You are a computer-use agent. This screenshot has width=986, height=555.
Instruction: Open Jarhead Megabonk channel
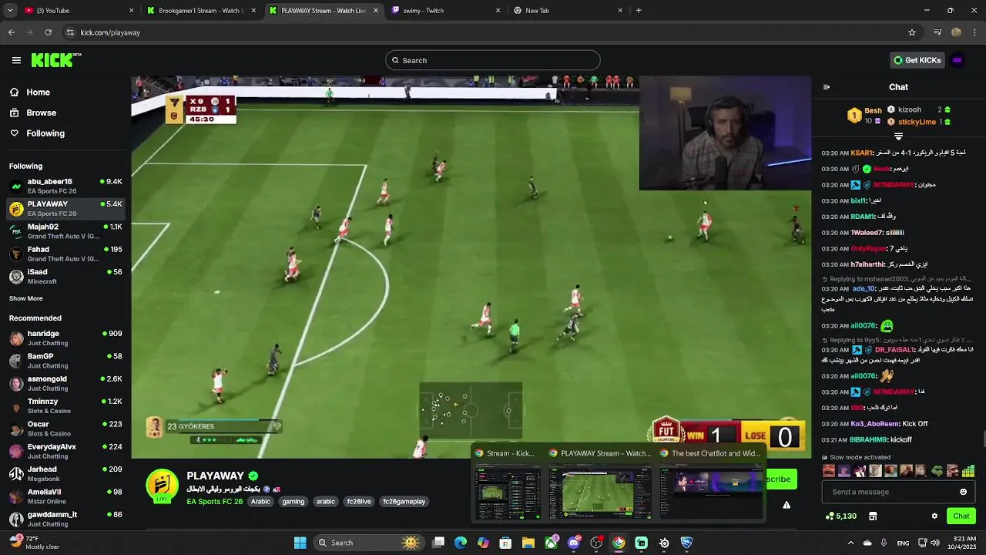65,473
